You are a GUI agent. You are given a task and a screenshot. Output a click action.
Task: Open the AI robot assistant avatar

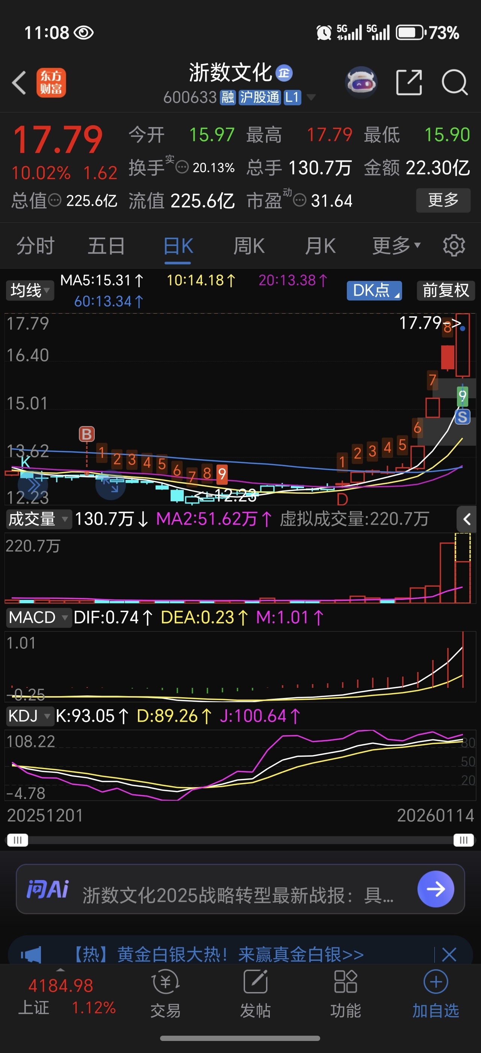(361, 82)
